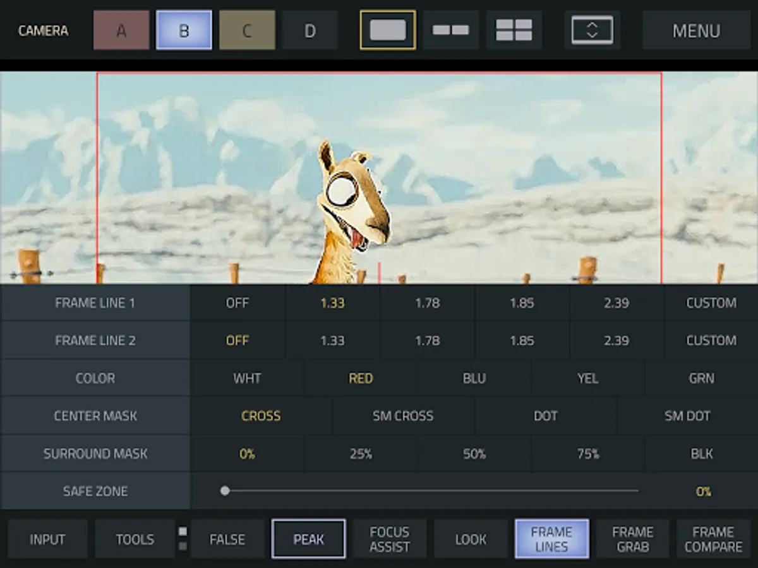Set surround mask to 0%
The height and width of the screenshot is (568, 758).
[247, 454]
